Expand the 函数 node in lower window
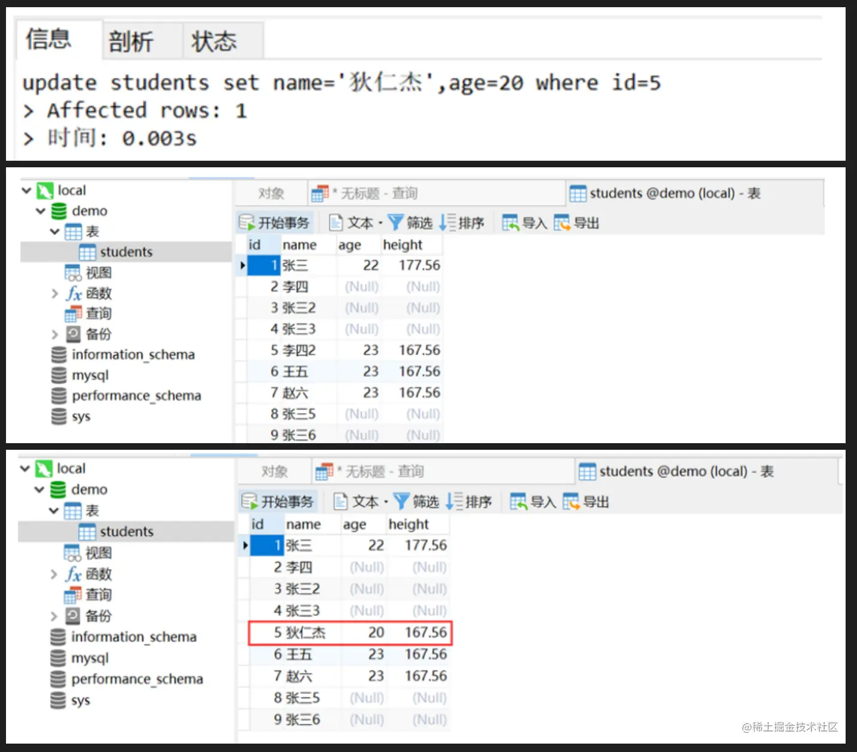Viewport: 857px width, 752px height. (x=54, y=574)
